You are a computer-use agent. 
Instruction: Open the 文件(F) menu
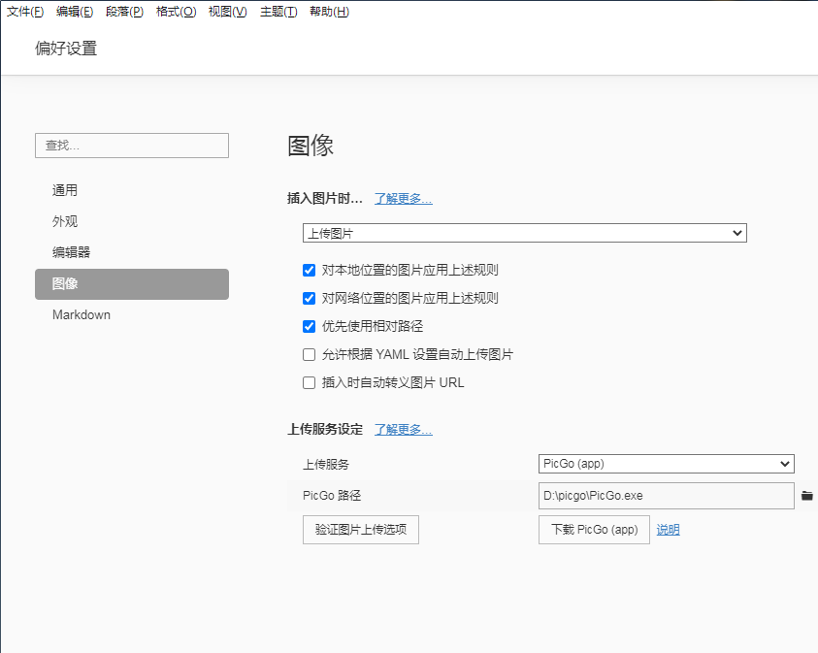(25, 12)
